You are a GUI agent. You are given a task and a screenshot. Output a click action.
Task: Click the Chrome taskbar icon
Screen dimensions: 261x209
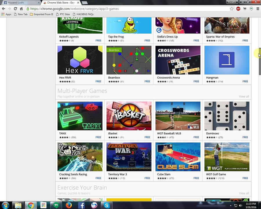click(x=31, y=205)
